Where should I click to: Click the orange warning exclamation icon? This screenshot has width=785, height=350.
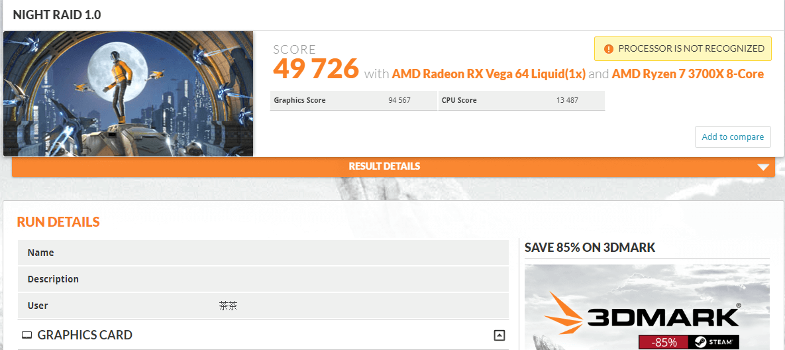tap(608, 48)
